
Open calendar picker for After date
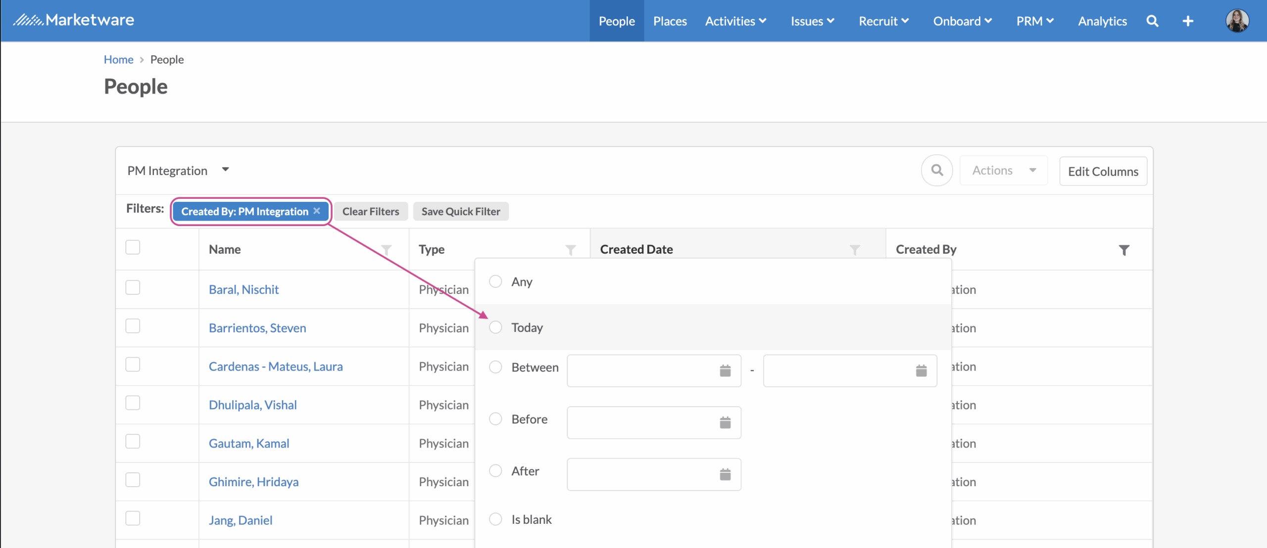coord(725,474)
